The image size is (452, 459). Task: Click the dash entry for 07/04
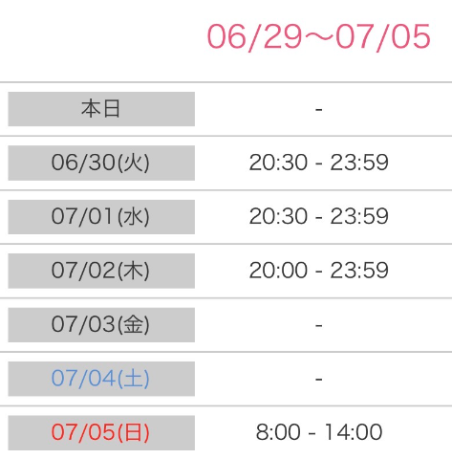coord(319,380)
